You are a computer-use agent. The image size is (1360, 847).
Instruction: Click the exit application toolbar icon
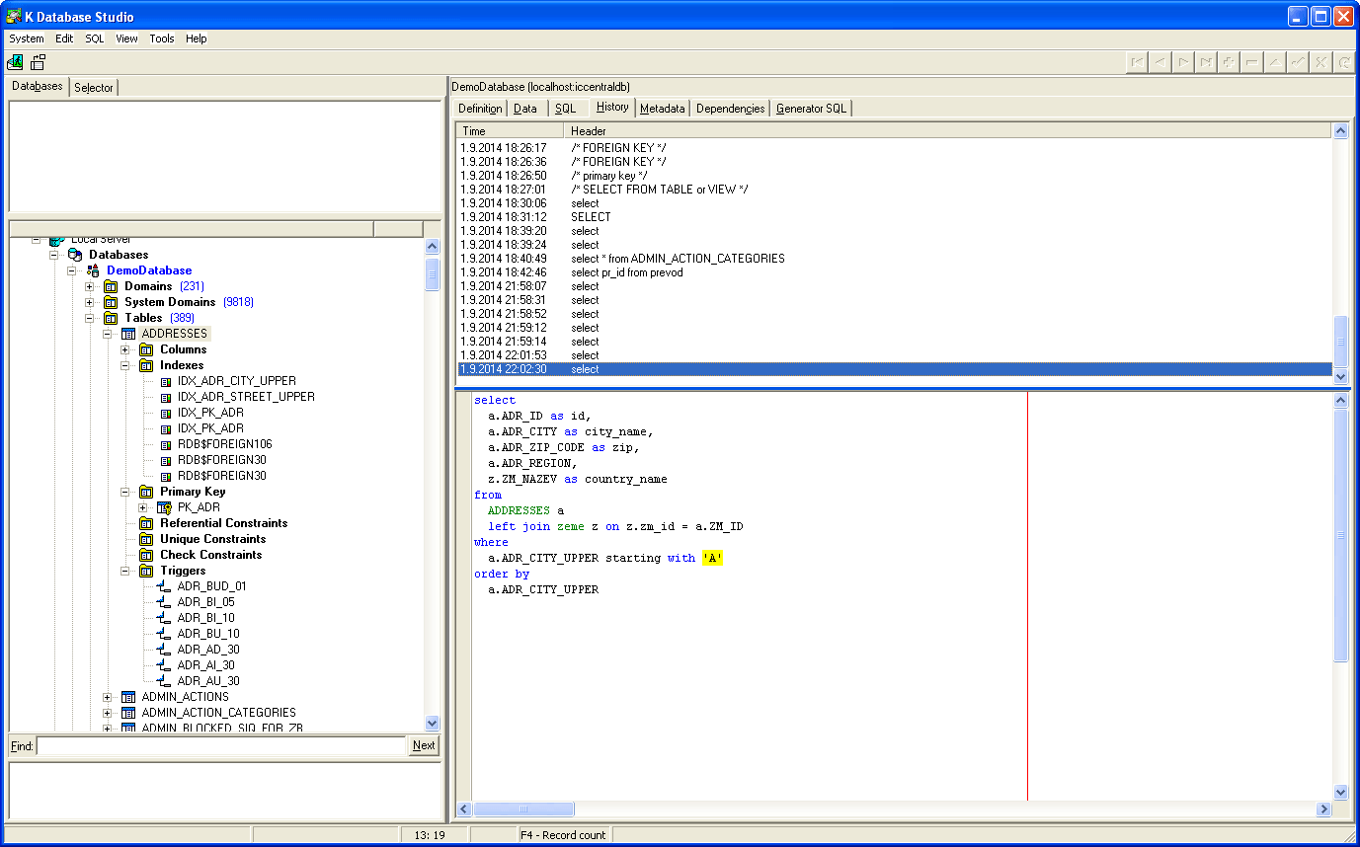(15, 62)
